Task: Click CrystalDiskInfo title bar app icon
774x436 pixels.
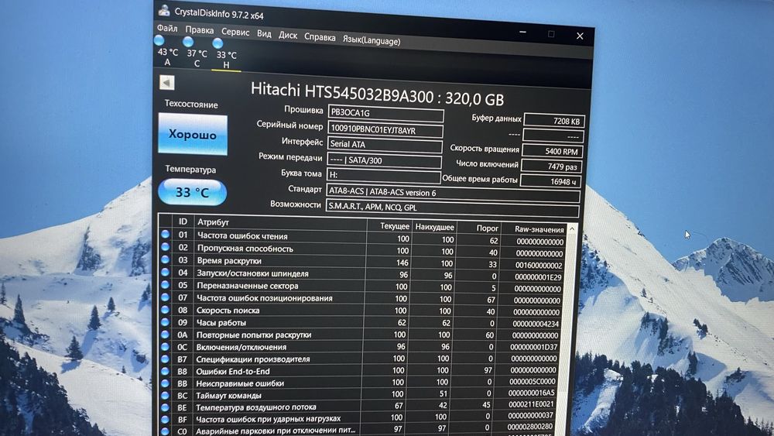Action: coord(164,9)
